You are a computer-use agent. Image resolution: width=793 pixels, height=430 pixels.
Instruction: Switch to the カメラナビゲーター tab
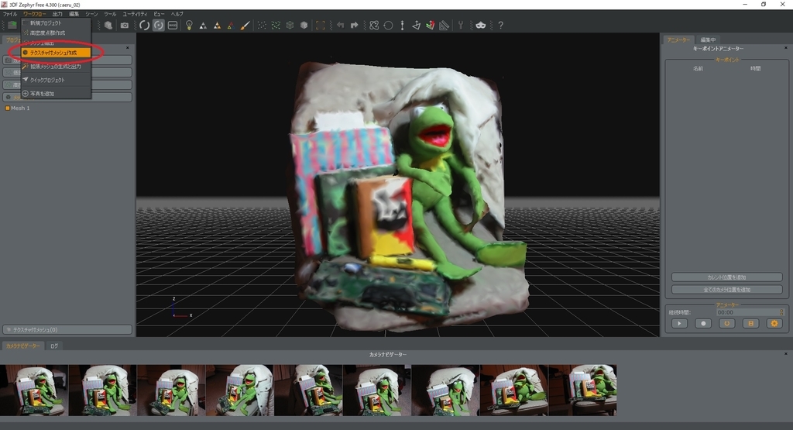[x=22, y=346]
